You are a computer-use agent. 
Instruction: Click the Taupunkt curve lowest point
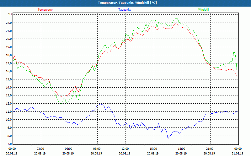168,138
